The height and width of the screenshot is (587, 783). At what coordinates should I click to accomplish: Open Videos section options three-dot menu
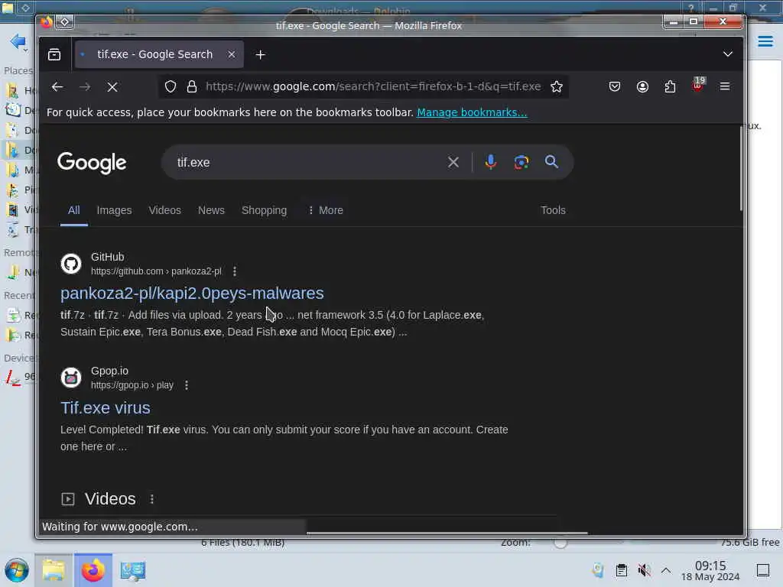[x=152, y=499]
